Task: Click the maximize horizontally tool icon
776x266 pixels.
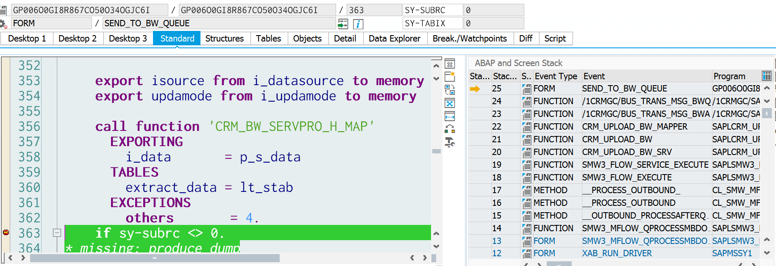Action: click(x=450, y=116)
